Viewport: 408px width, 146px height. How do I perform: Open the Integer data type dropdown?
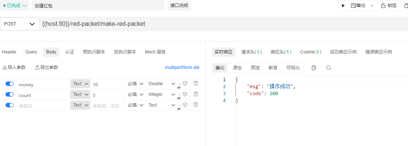[161, 94]
